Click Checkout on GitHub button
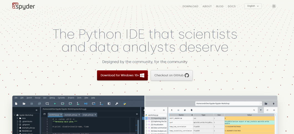The image size is (294, 134). point(172,75)
